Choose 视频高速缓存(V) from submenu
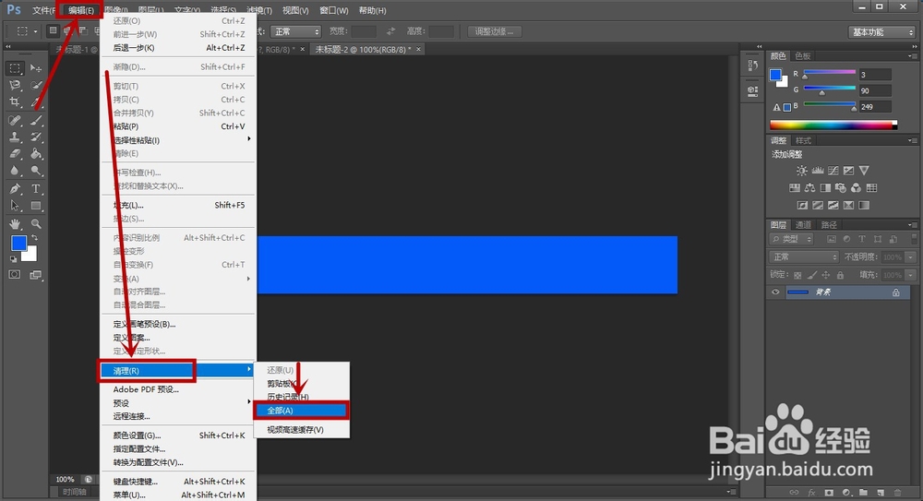 302,430
